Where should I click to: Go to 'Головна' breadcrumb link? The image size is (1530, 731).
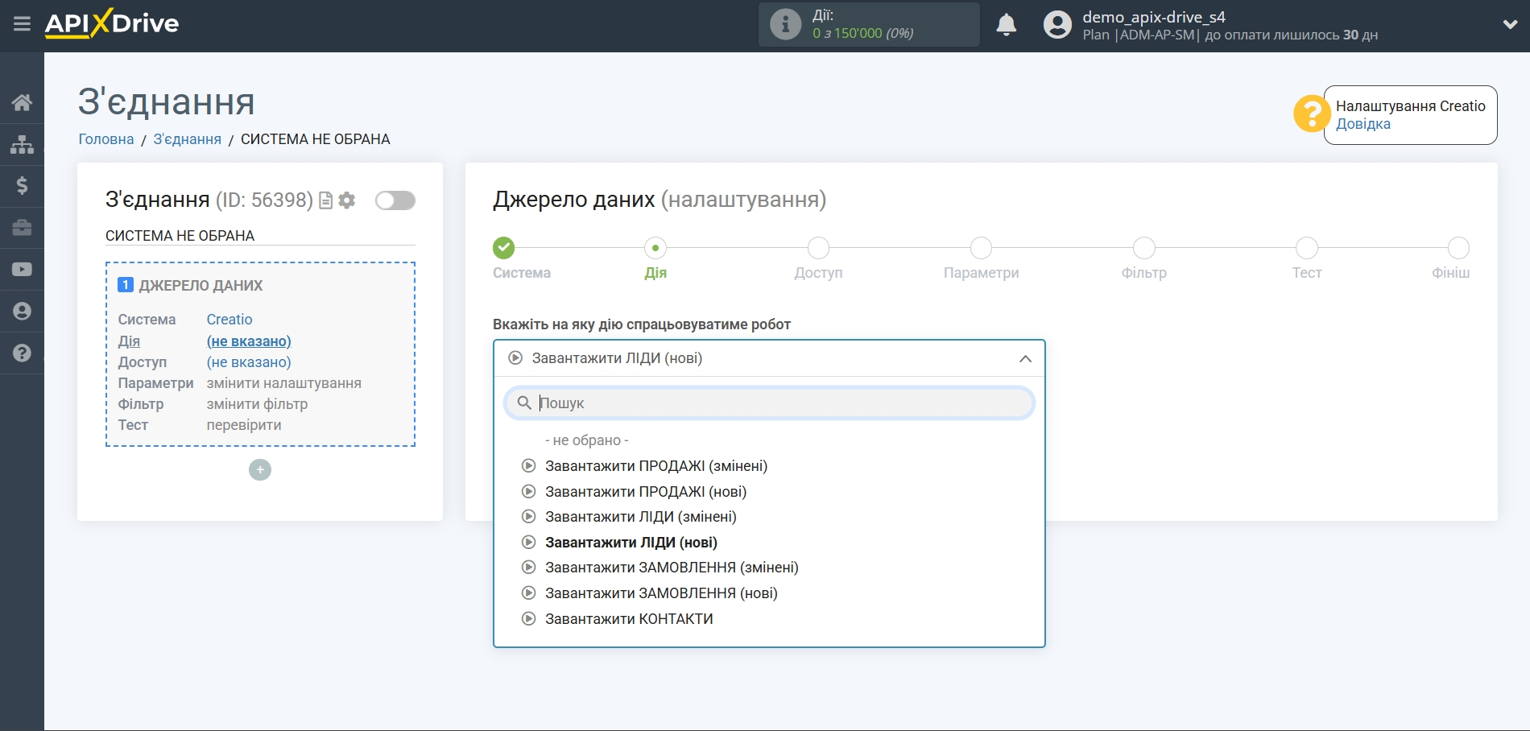click(106, 139)
